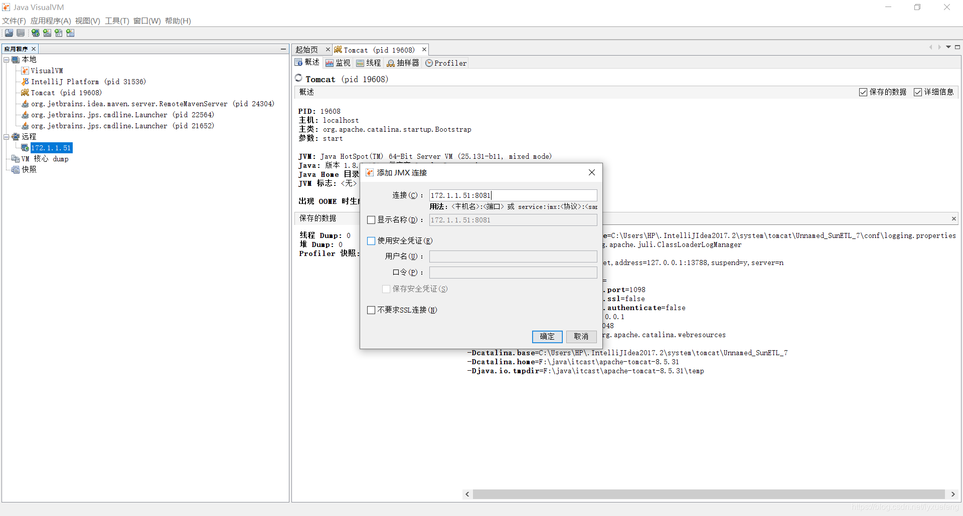Click the Add VM Coredump toolbar icon
Screen dimensions: 963x516
[x=59, y=33]
